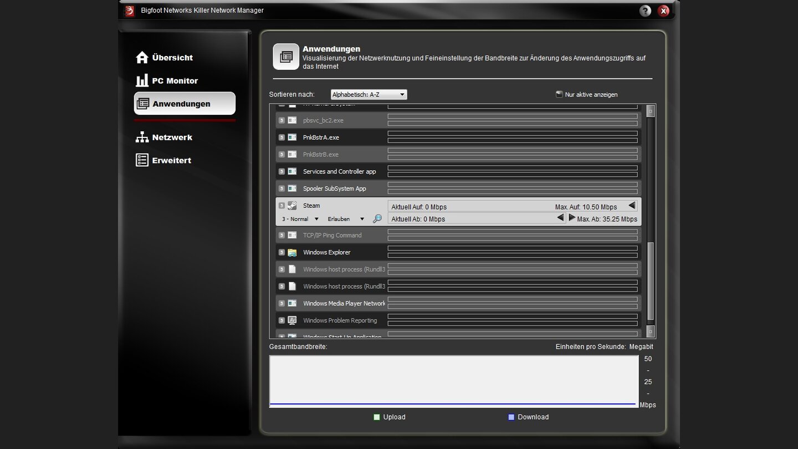Open the Übersicht page in the sidebar
This screenshot has width=798, height=449.
pos(165,58)
